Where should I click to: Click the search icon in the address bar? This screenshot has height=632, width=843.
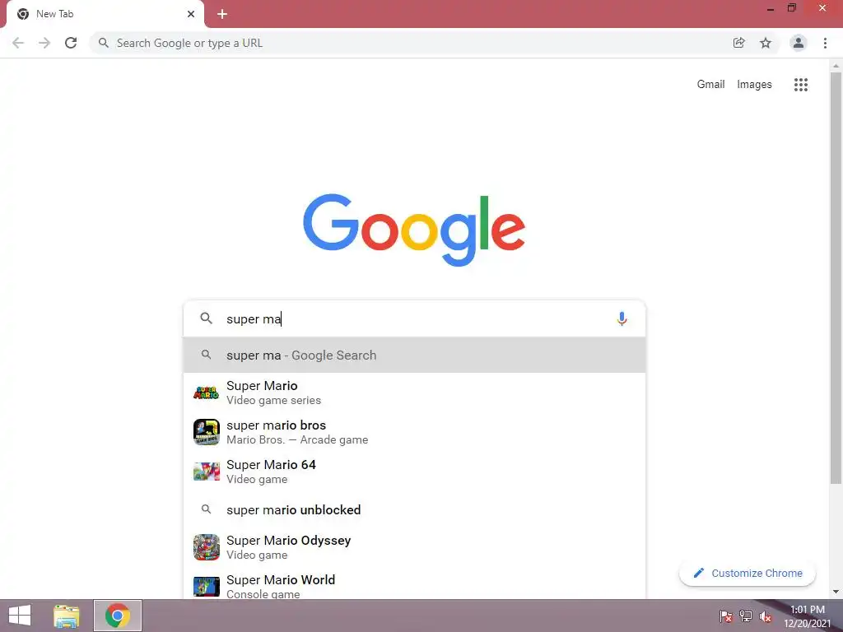[x=103, y=43]
